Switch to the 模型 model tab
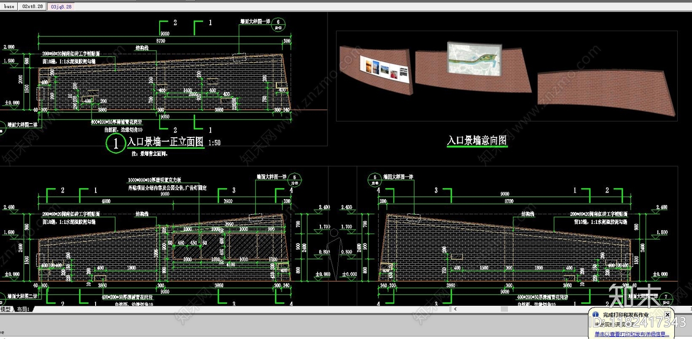This screenshot has width=692, height=339. click(6, 309)
